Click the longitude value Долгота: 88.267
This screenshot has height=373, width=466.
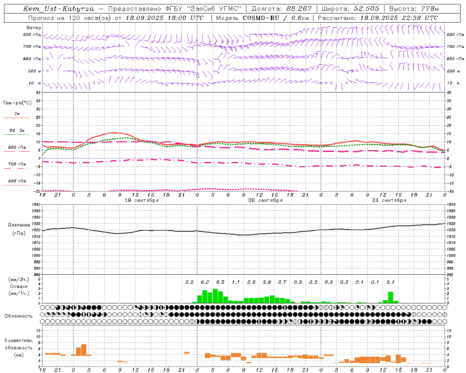pyautogui.click(x=282, y=9)
